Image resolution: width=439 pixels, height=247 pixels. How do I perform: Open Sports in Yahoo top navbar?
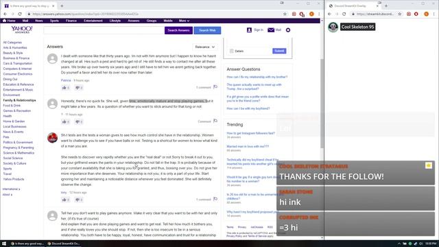(54, 21)
